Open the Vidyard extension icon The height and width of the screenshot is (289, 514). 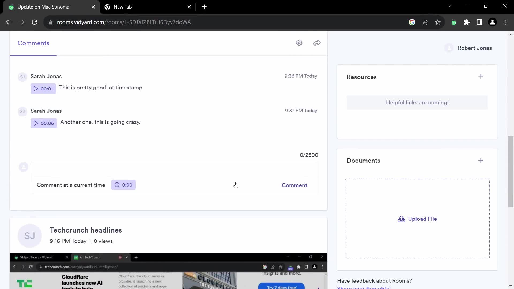point(454,22)
